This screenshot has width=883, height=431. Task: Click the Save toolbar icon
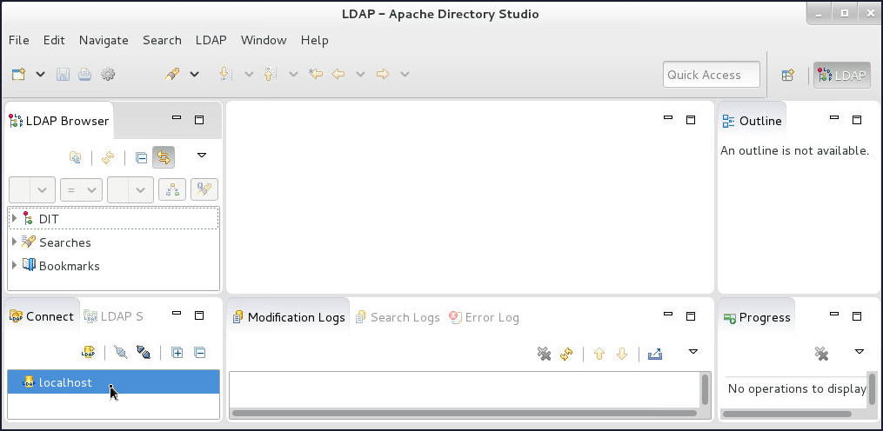[63, 74]
